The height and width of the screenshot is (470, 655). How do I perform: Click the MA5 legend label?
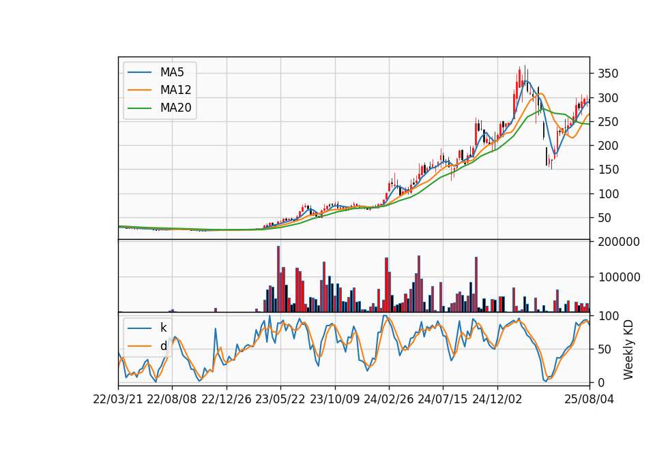click(x=172, y=72)
